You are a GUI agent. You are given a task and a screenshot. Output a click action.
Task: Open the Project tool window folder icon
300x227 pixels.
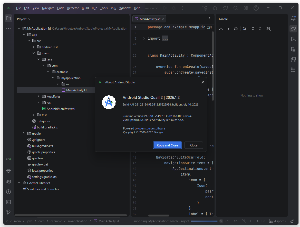(x=8, y=19)
